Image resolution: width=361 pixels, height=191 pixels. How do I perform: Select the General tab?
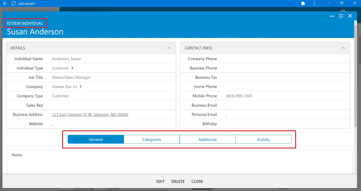pyautogui.click(x=96, y=140)
